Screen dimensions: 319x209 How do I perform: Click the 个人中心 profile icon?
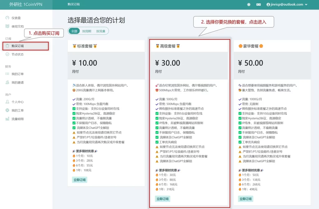click(x=7, y=102)
